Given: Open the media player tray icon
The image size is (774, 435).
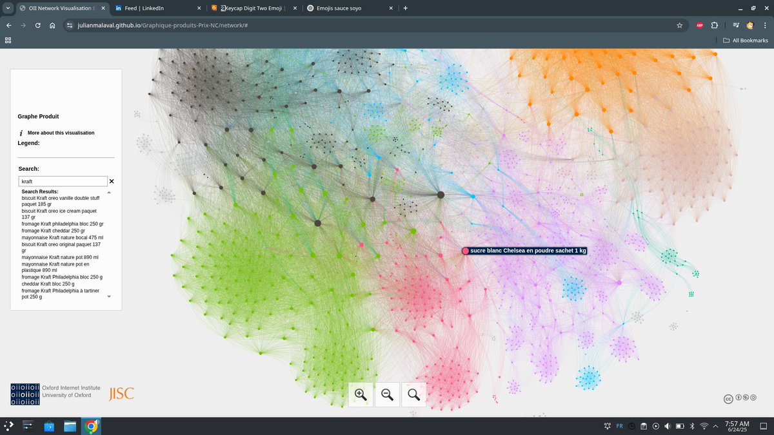Looking at the screenshot, I should (656, 426).
